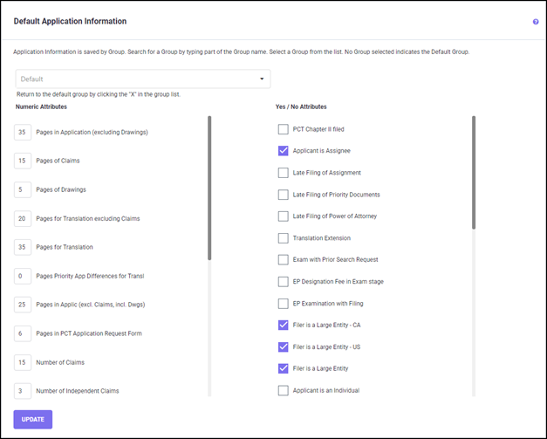Image resolution: width=547 pixels, height=439 pixels.
Task: Click the help question mark icon
Action: pyautogui.click(x=536, y=22)
